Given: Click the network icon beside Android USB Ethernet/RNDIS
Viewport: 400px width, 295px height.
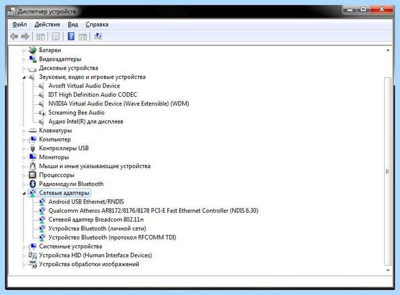Looking at the screenshot, I should pos(42,202).
